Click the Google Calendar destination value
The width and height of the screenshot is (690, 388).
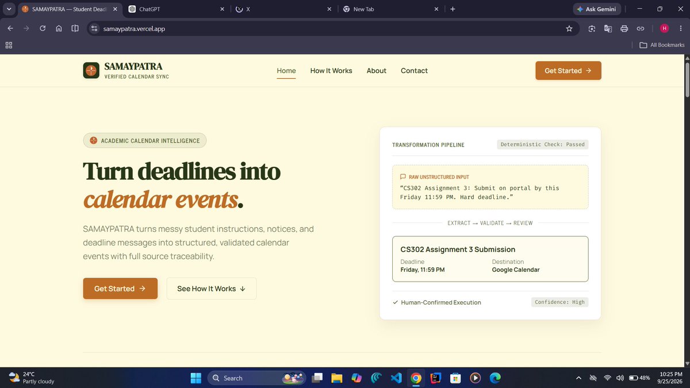coord(516,270)
